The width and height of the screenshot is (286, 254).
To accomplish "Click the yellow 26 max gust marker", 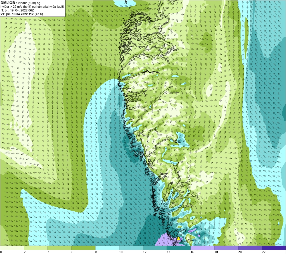I will coord(178,238).
